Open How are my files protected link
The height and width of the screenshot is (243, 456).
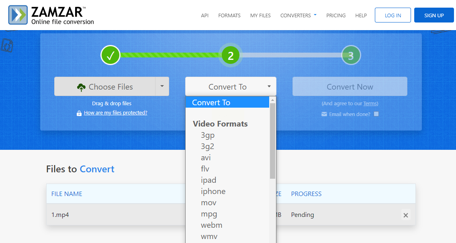tap(115, 113)
